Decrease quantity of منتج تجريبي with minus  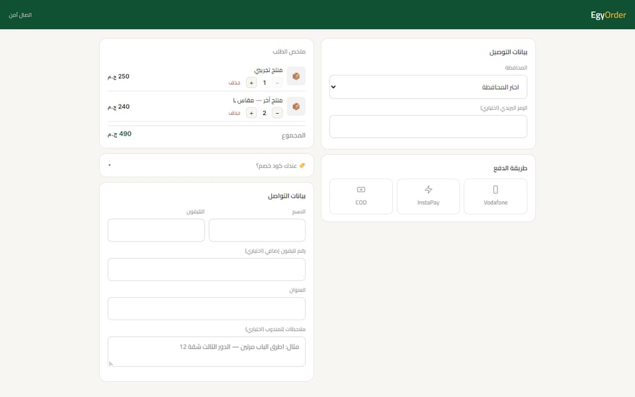(x=277, y=83)
